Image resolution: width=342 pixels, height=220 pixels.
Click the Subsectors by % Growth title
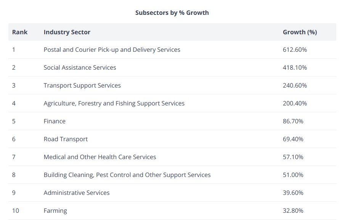pos(172,13)
